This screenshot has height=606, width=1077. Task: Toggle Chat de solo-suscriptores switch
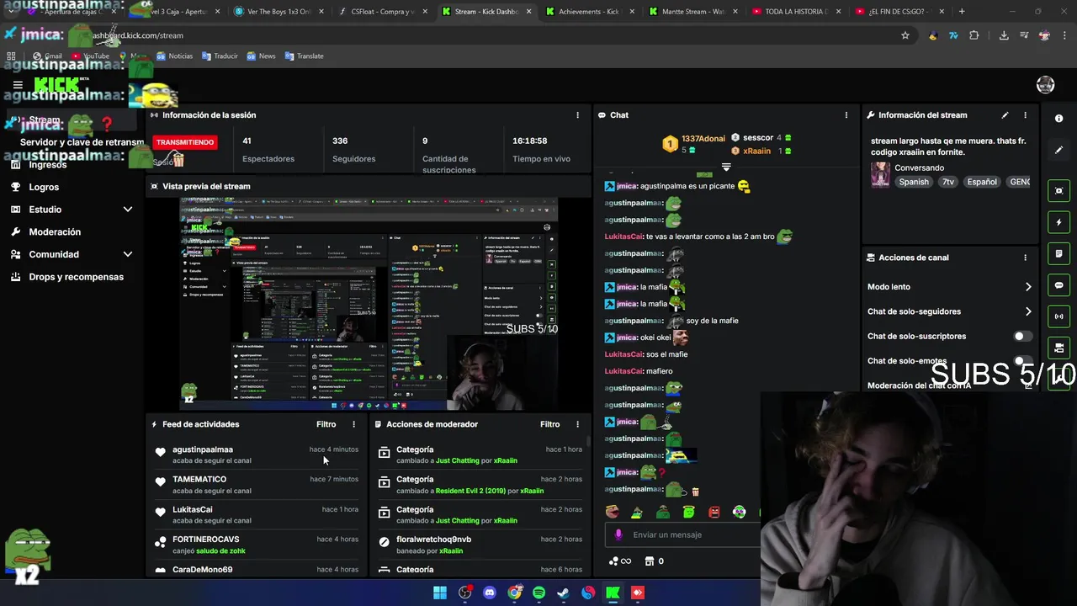point(1022,336)
